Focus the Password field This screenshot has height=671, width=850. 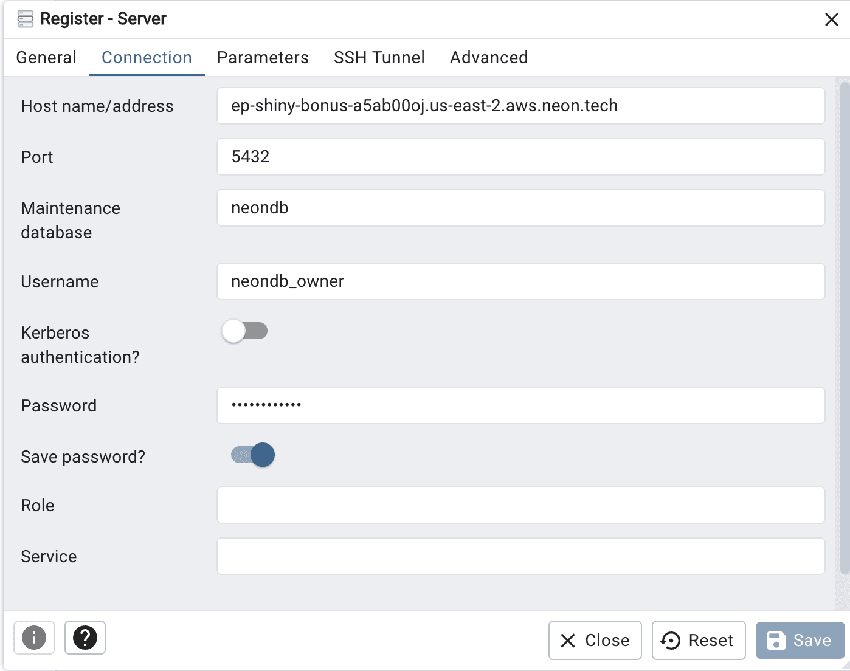click(520, 405)
